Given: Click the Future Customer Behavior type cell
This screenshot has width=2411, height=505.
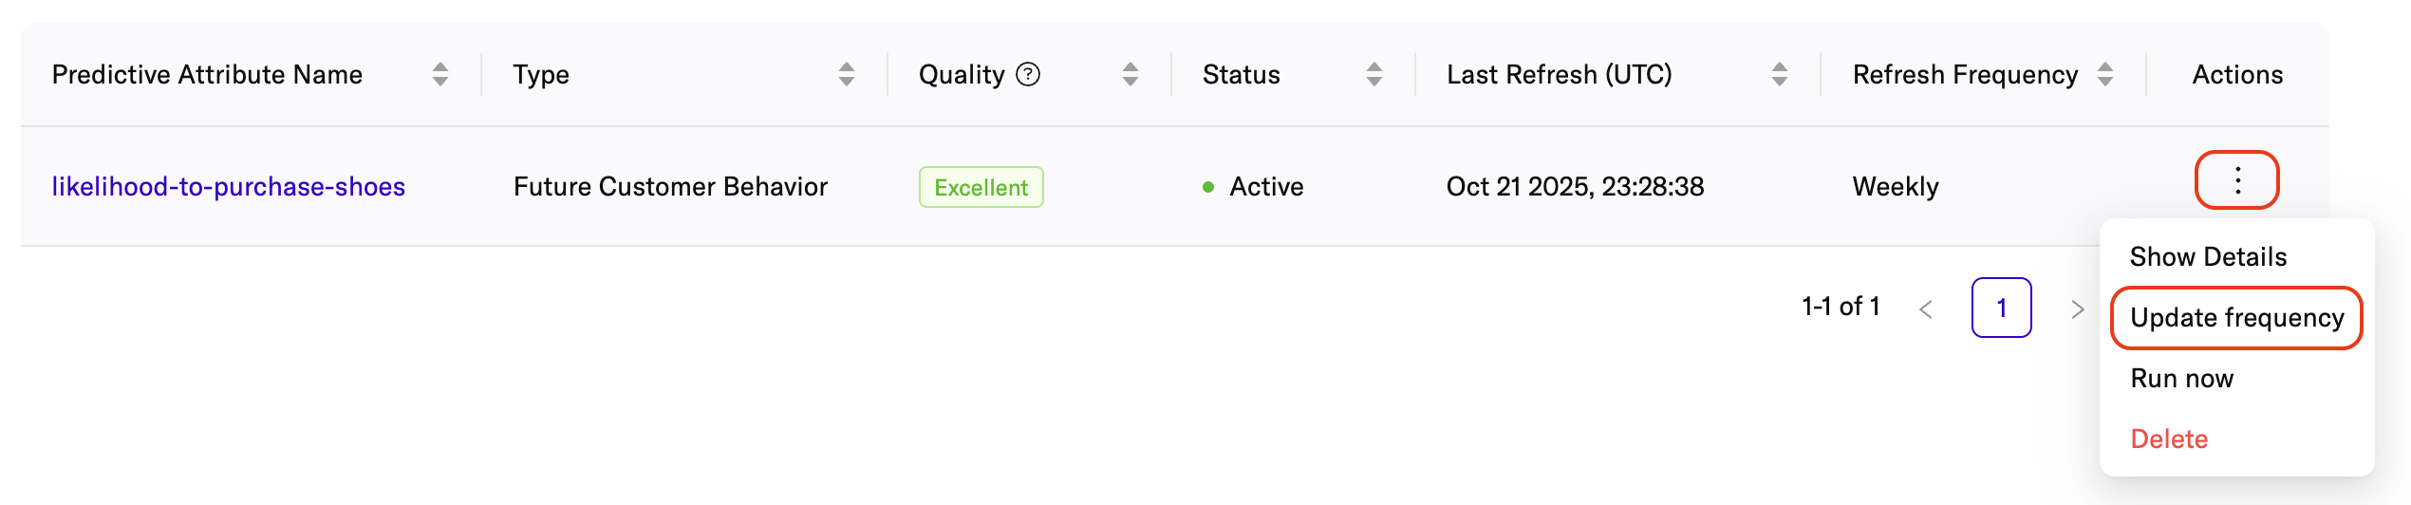Looking at the screenshot, I should coord(670,187).
